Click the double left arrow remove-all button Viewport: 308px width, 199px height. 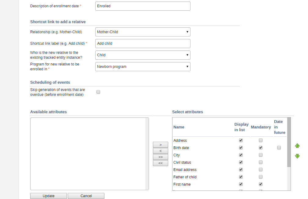click(x=161, y=163)
